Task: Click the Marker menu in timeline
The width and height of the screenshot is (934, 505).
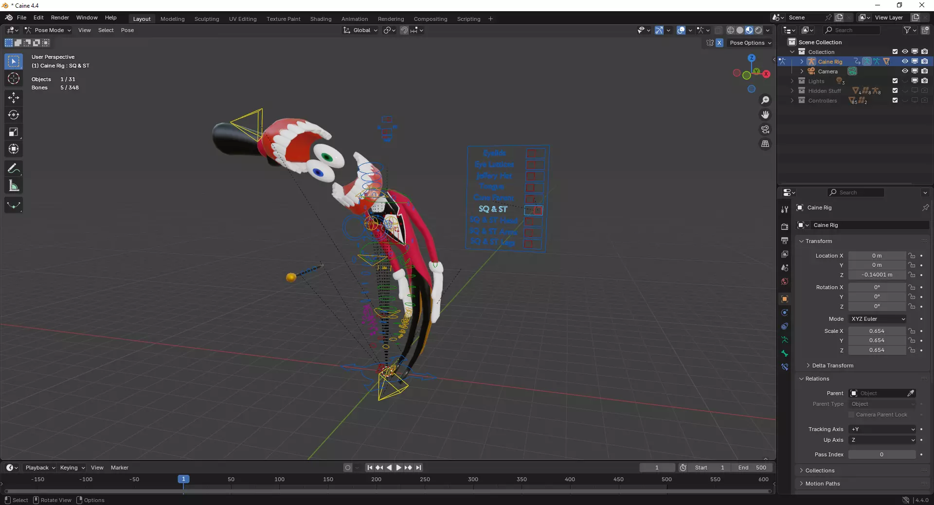Action: click(x=120, y=468)
